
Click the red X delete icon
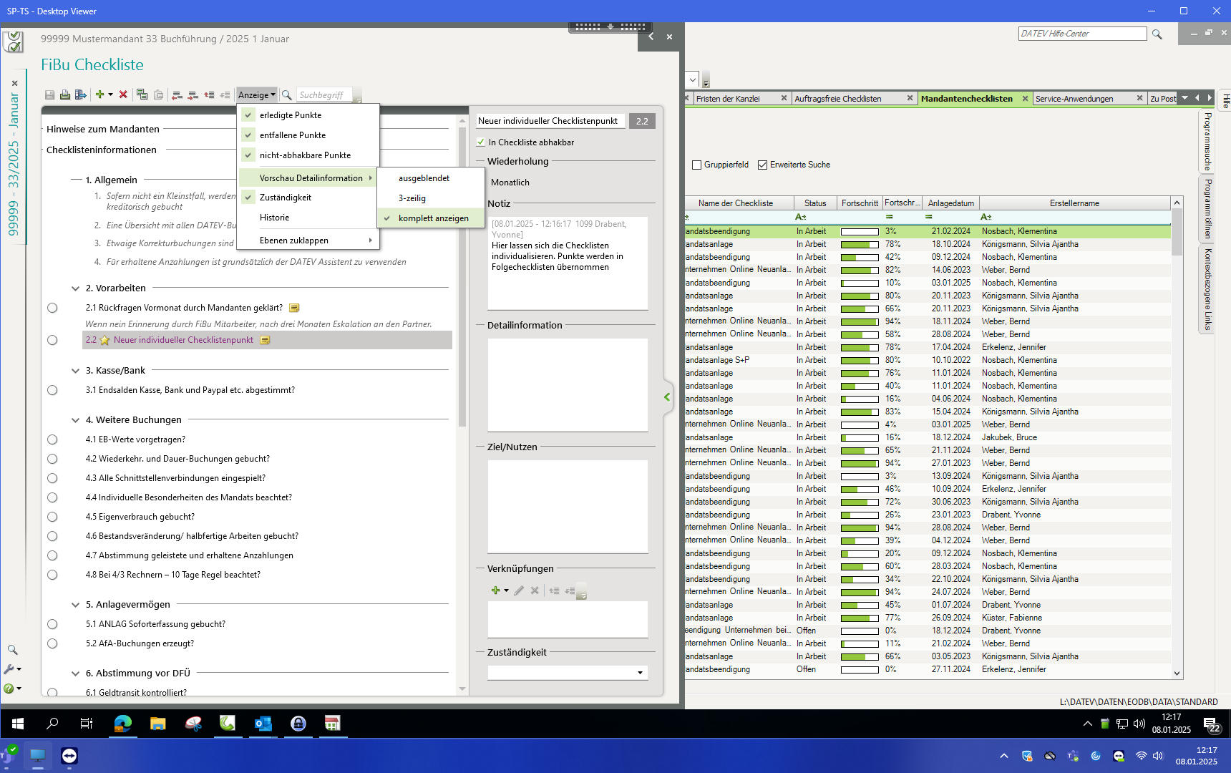click(x=123, y=94)
